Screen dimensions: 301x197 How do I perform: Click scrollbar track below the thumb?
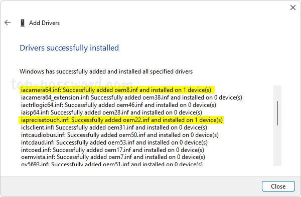tap(277, 145)
